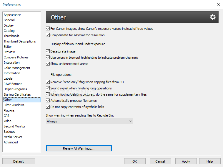The image size is (223, 167).
Task: Open Thumbnail Descriptions settings
Action: tap(21, 41)
